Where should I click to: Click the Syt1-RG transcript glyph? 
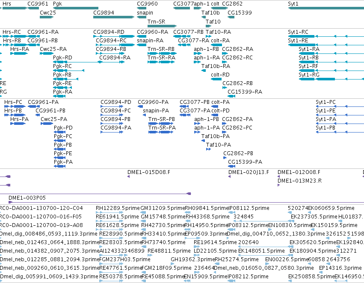click(x=331, y=79)
